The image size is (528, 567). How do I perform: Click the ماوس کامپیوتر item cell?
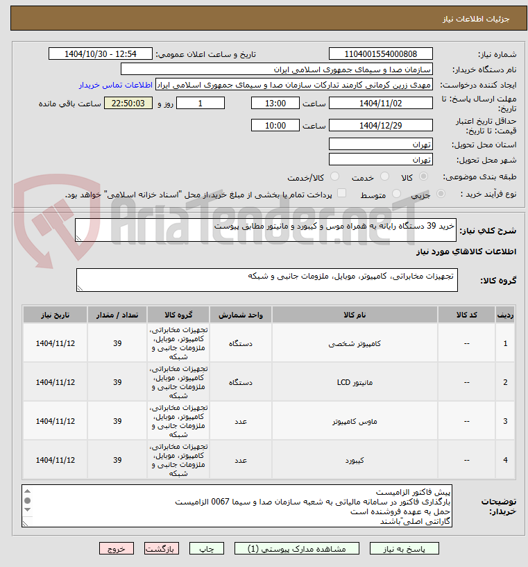pos(355,421)
